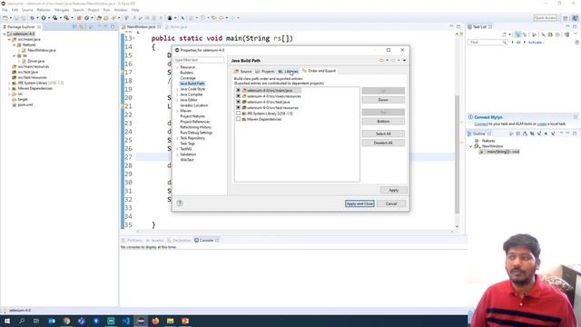Close the Connect Mylyn banner

[576, 117]
